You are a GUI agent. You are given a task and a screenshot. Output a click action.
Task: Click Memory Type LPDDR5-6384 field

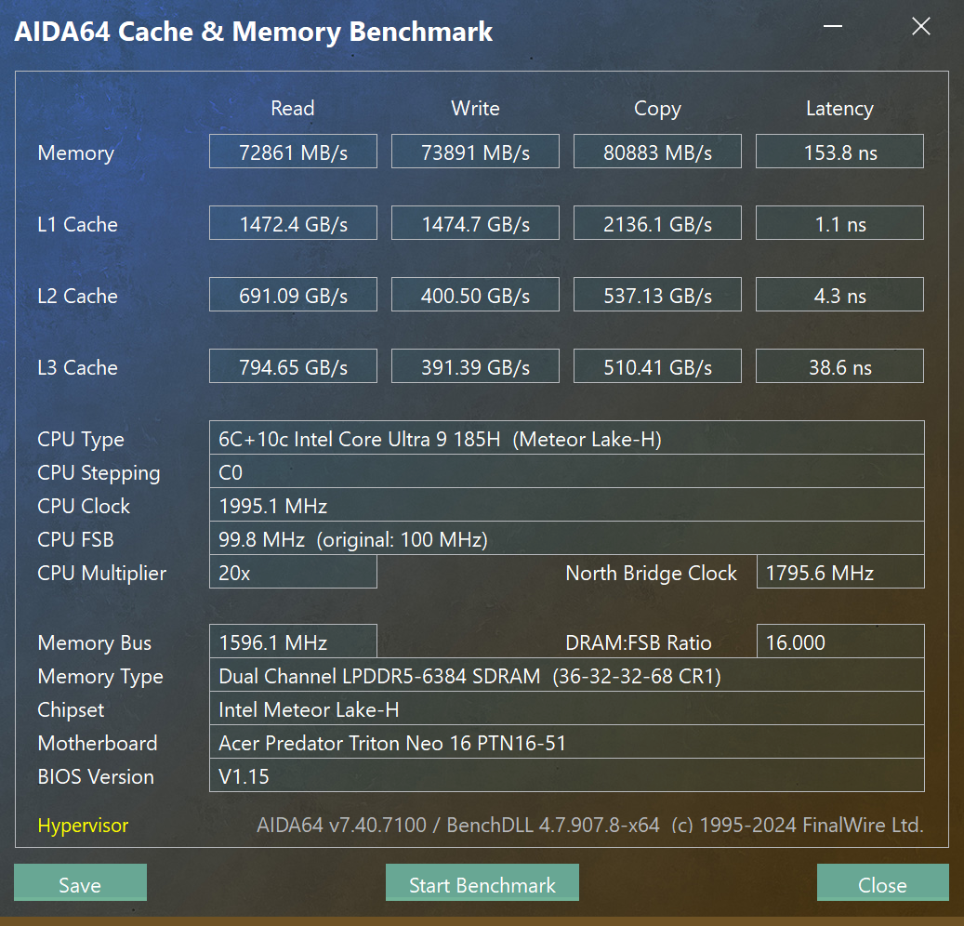coord(567,675)
